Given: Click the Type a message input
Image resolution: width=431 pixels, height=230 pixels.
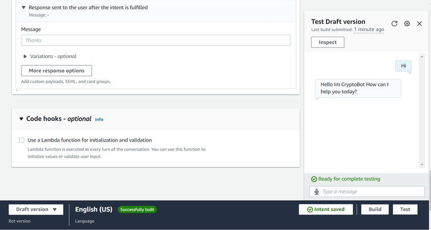Looking at the screenshot, I should (372, 192).
